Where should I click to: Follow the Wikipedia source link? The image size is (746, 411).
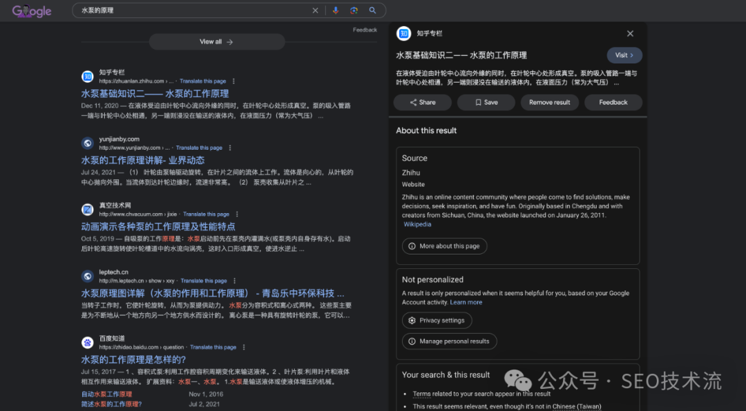tap(417, 224)
